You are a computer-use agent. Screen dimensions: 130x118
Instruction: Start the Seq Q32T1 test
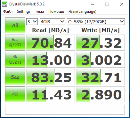15,43
